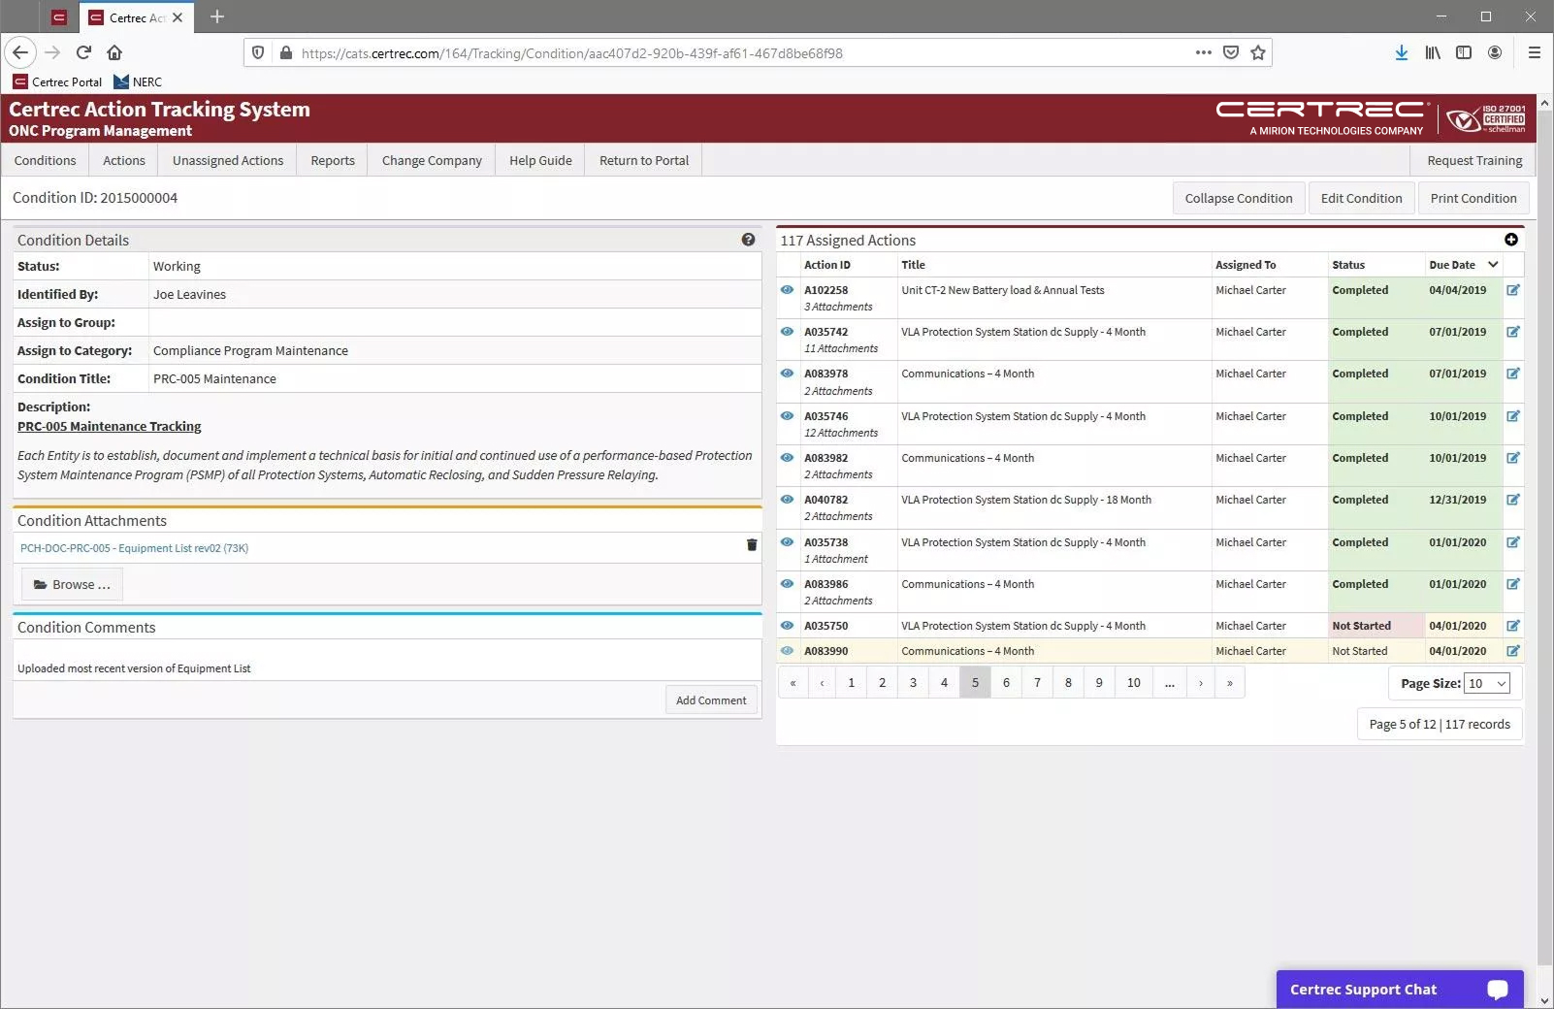Open the Firefox hamburger menu
1554x1009 pixels.
pos(1535,52)
